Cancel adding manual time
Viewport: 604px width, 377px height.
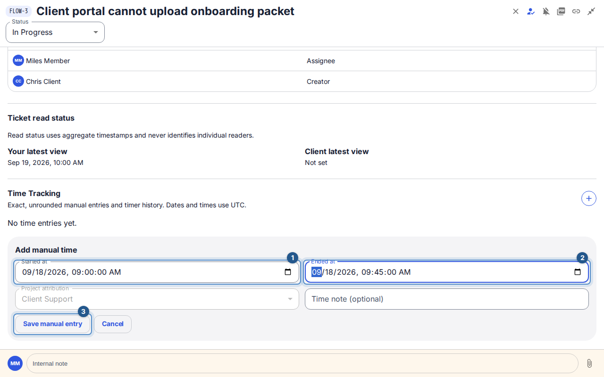pos(113,324)
